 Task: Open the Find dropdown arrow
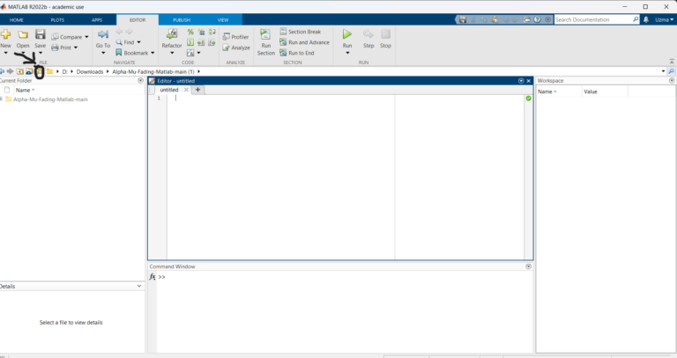138,42
